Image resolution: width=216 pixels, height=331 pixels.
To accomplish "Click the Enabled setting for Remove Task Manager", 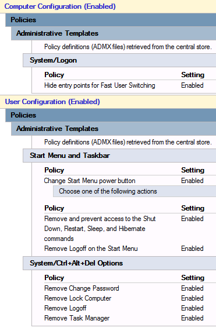I will [192, 318].
